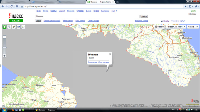Switch to Поиск организаций tab

click(52, 21)
